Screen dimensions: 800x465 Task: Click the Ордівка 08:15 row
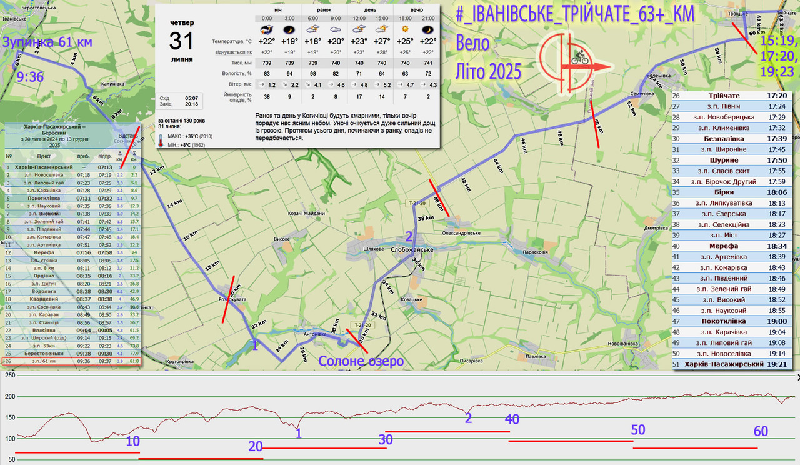pyautogui.click(x=72, y=276)
